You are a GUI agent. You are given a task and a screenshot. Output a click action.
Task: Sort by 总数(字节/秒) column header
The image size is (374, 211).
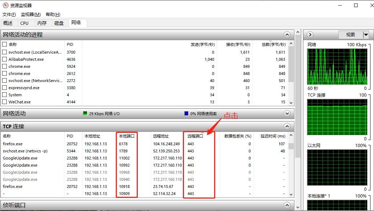273,44
